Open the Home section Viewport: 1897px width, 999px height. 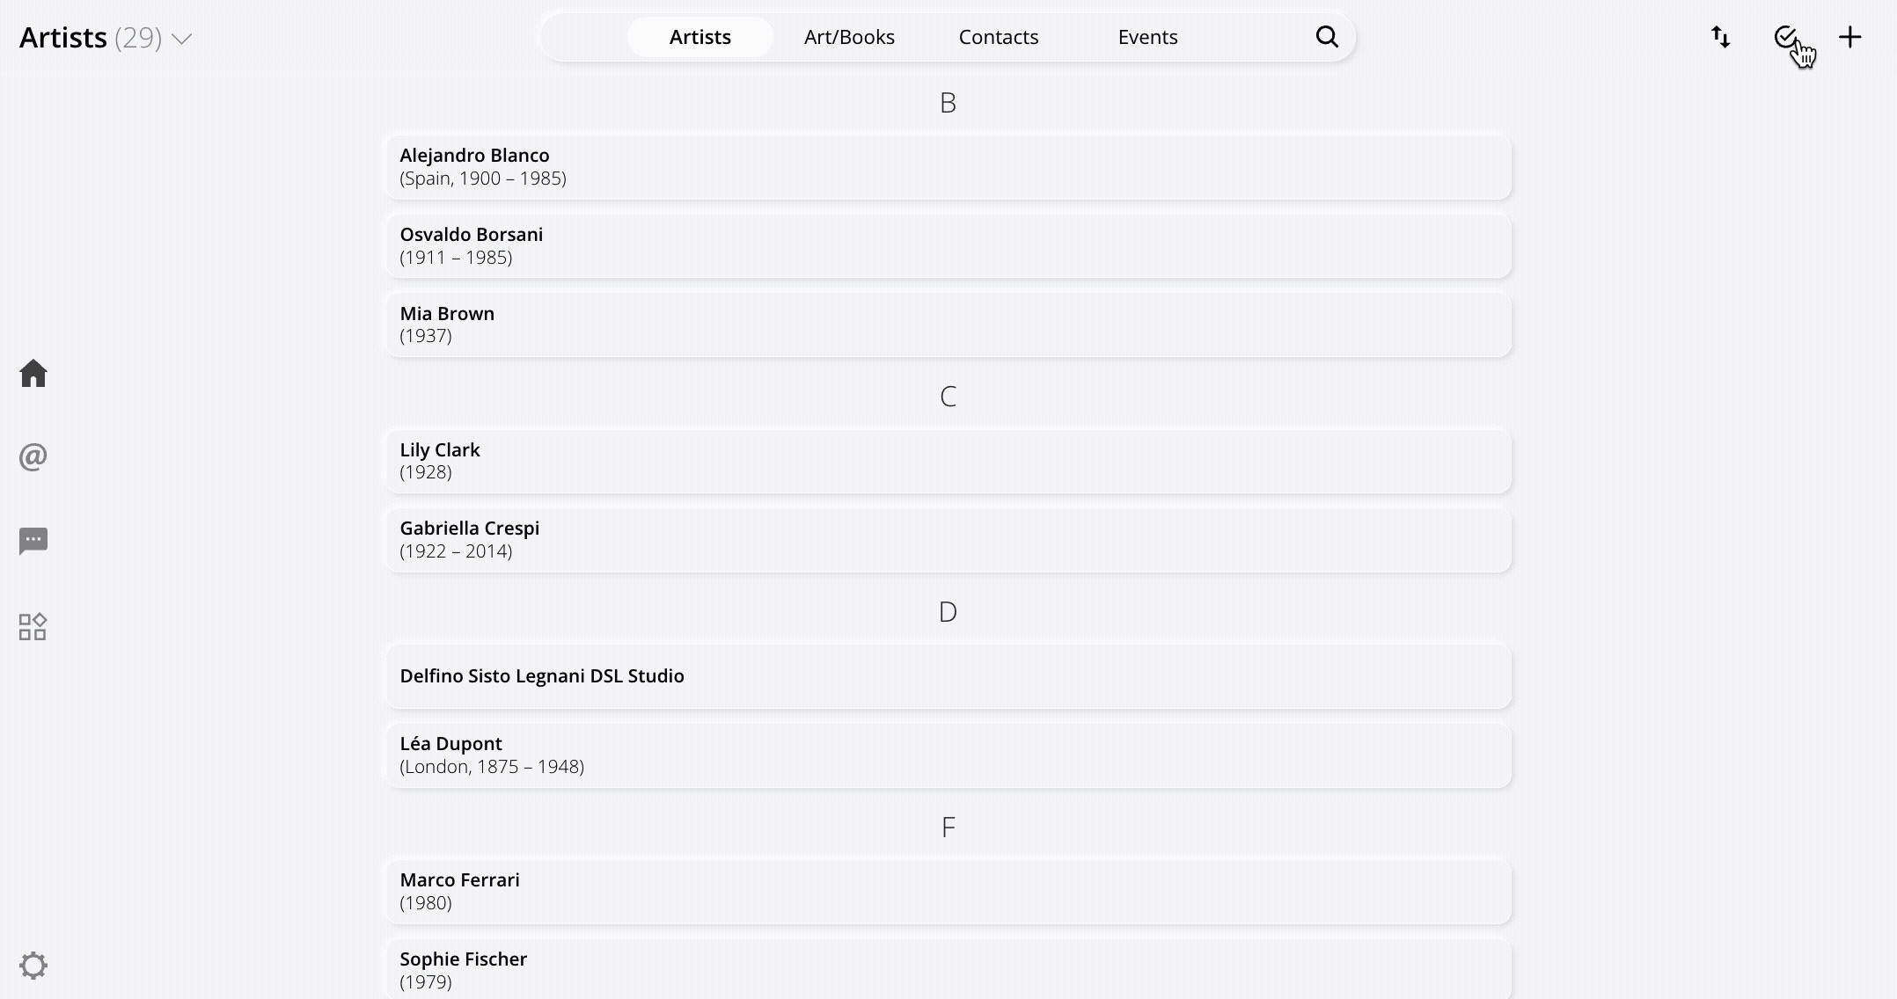[x=33, y=374]
